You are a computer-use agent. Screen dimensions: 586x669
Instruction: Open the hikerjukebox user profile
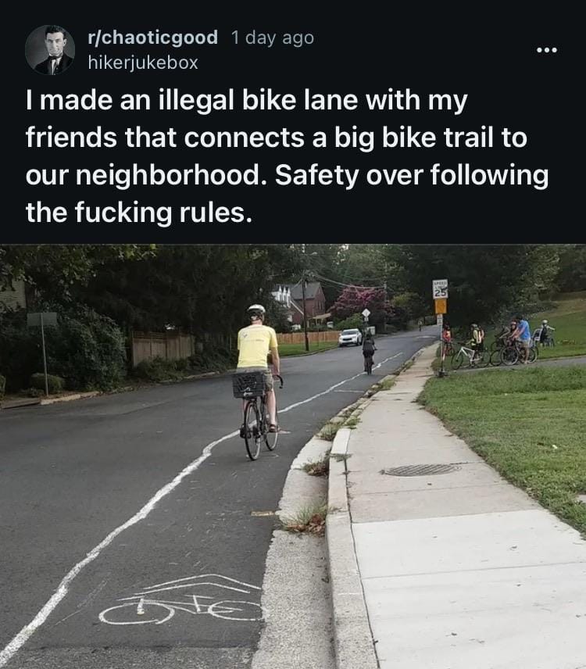point(143,63)
